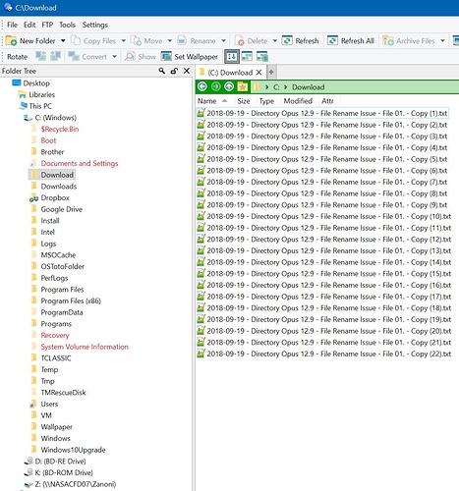Sort by the Name column header
The width and height of the screenshot is (459, 491).
(x=215, y=101)
